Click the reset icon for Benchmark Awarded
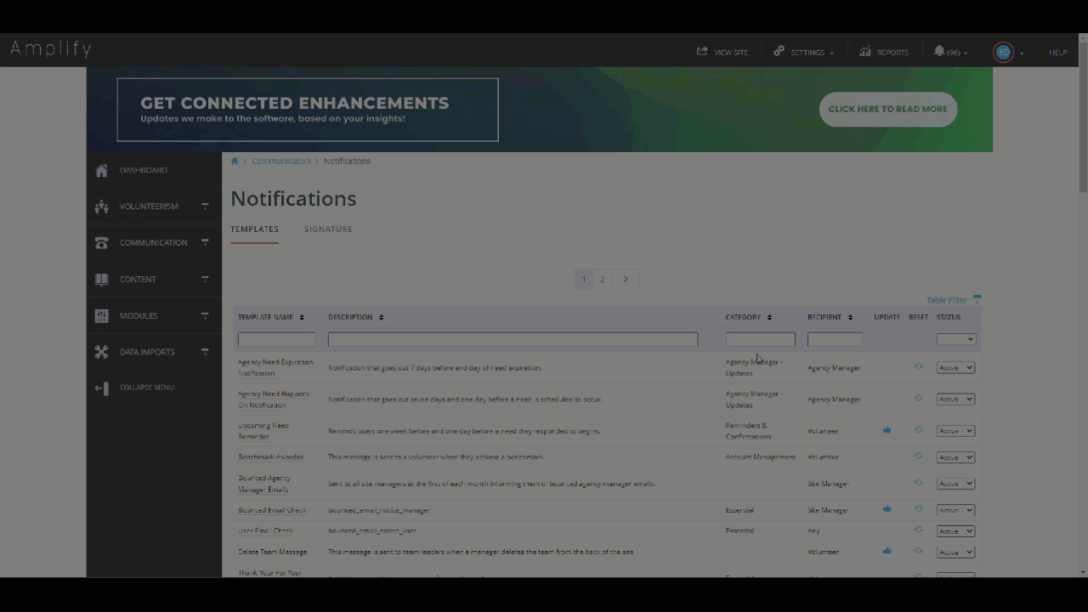This screenshot has height=612, width=1088. coord(918,456)
